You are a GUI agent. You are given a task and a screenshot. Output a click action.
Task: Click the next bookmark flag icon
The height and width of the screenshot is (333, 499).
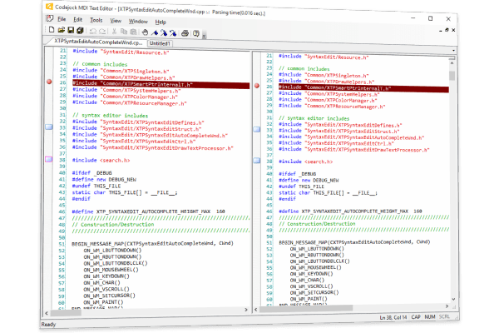[164, 32]
